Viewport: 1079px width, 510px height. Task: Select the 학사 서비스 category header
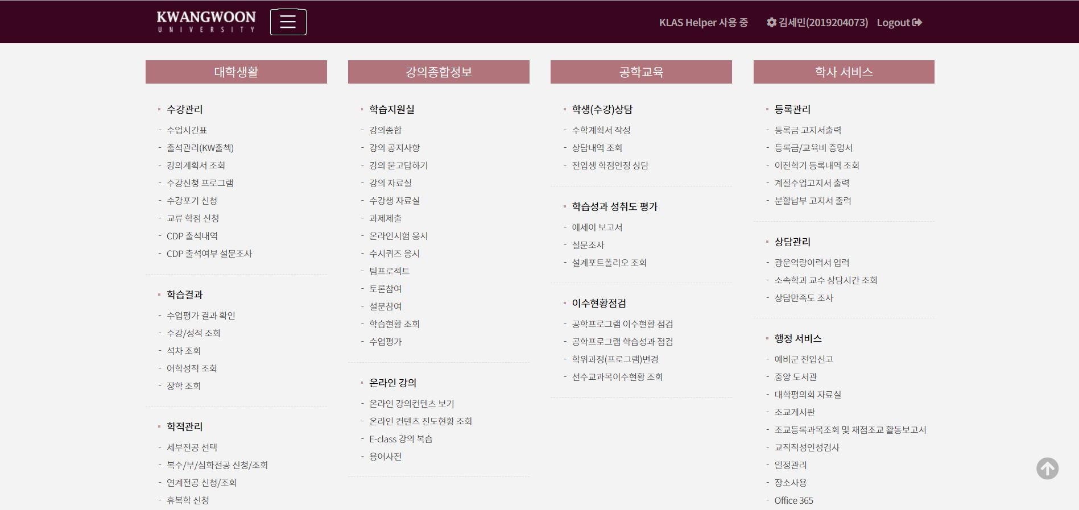click(844, 72)
